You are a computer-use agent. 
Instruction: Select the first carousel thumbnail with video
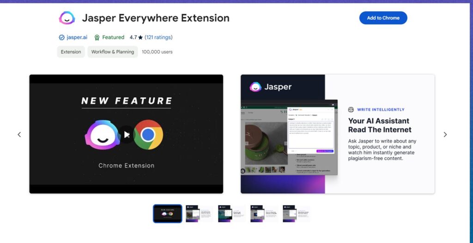pos(167,213)
